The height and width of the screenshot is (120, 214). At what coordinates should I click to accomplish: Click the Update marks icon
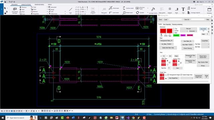tap(137, 13)
